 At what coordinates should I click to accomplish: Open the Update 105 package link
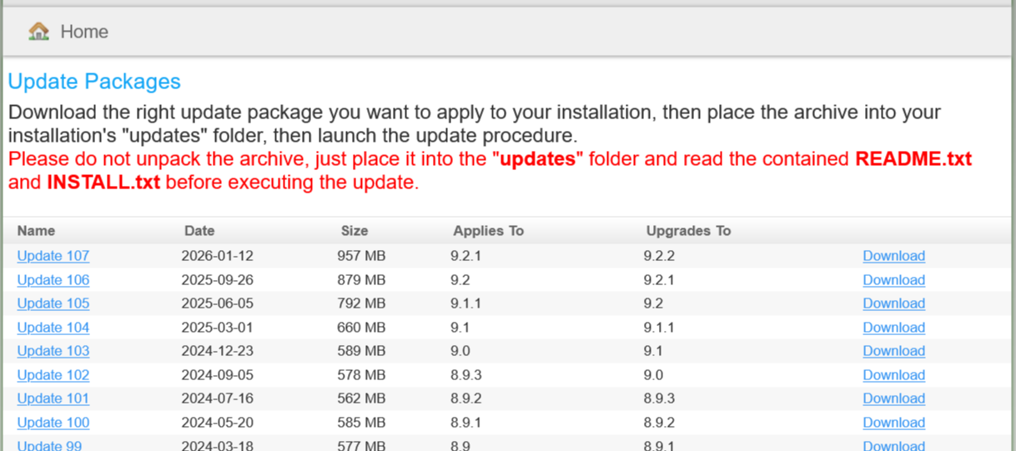pos(53,303)
